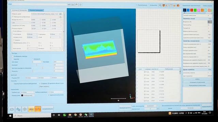Select the blue pen color swatch
This screenshot has height=122, width=218.
point(188,10)
